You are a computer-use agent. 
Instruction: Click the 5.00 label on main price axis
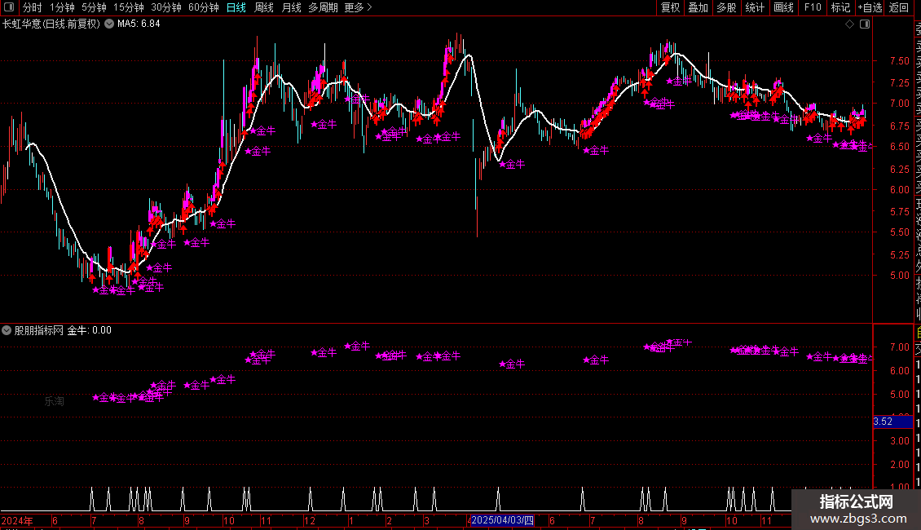coord(899,276)
